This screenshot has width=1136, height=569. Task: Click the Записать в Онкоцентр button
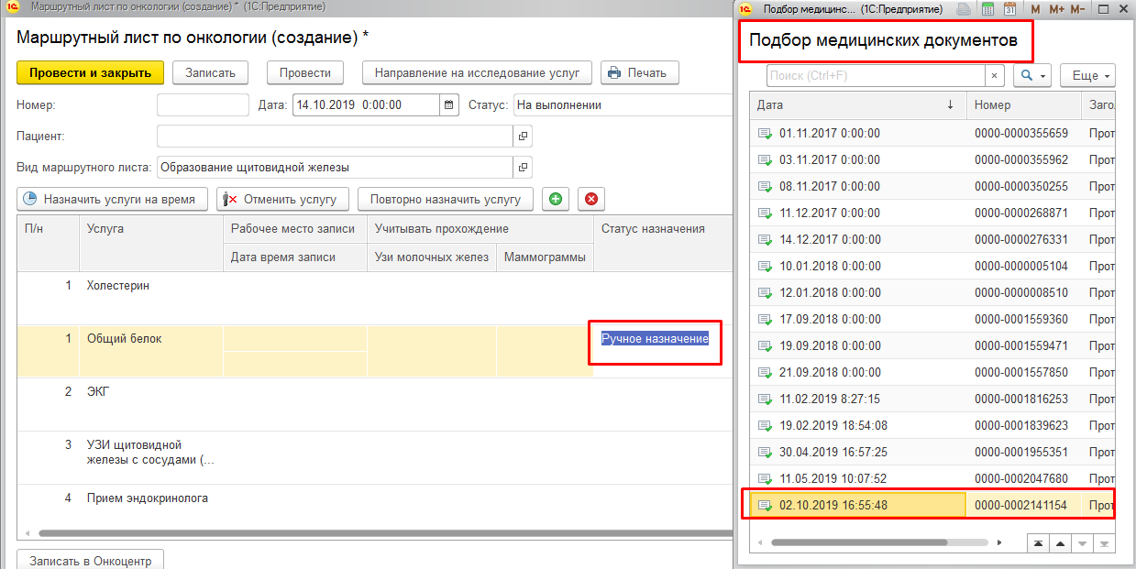coord(90,560)
